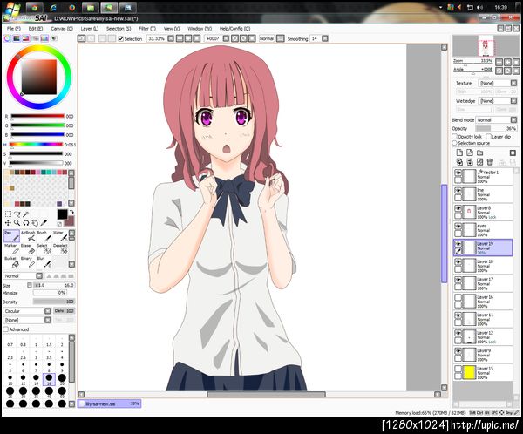The width and height of the screenshot is (523, 434).
Task: Open the Canvas menu
Action: point(61,29)
